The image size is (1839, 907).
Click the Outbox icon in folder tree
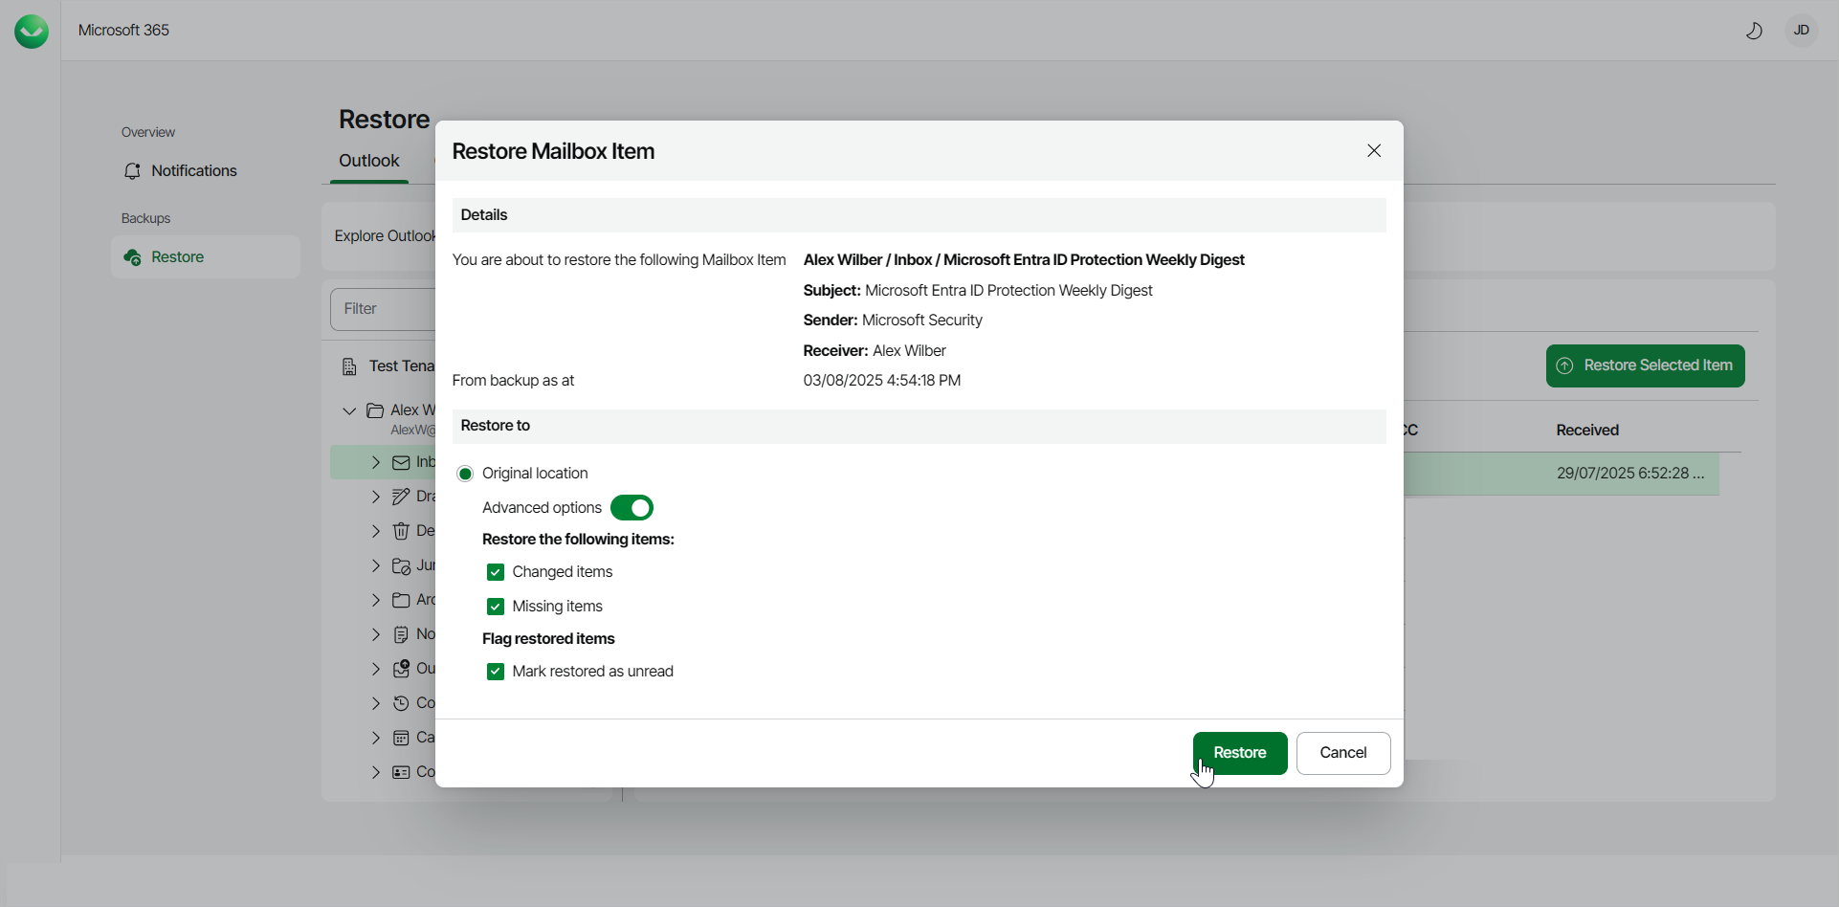401,669
